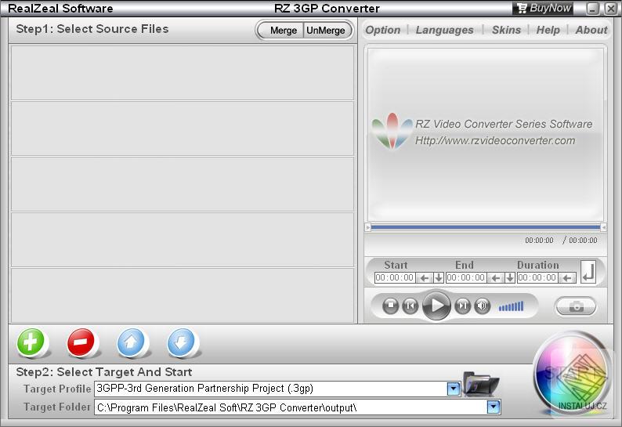
Task: Click down arrow next to End time
Action: [510, 278]
